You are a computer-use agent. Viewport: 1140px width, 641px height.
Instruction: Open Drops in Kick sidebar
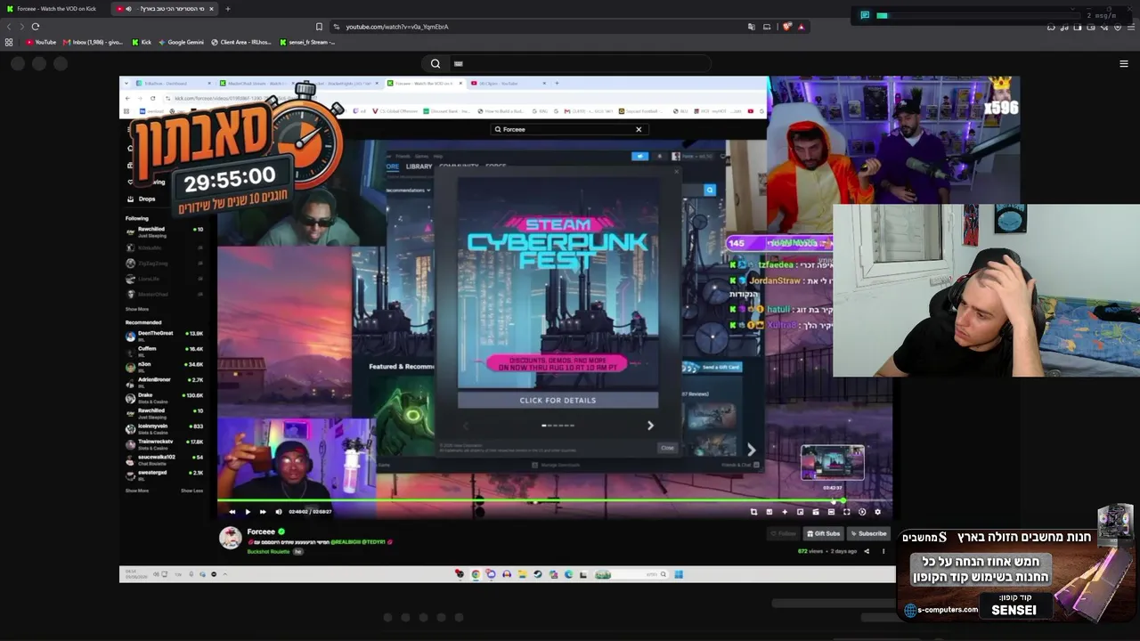click(142, 199)
